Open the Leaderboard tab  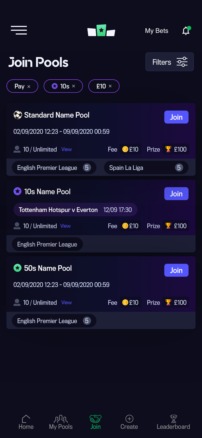(173, 422)
